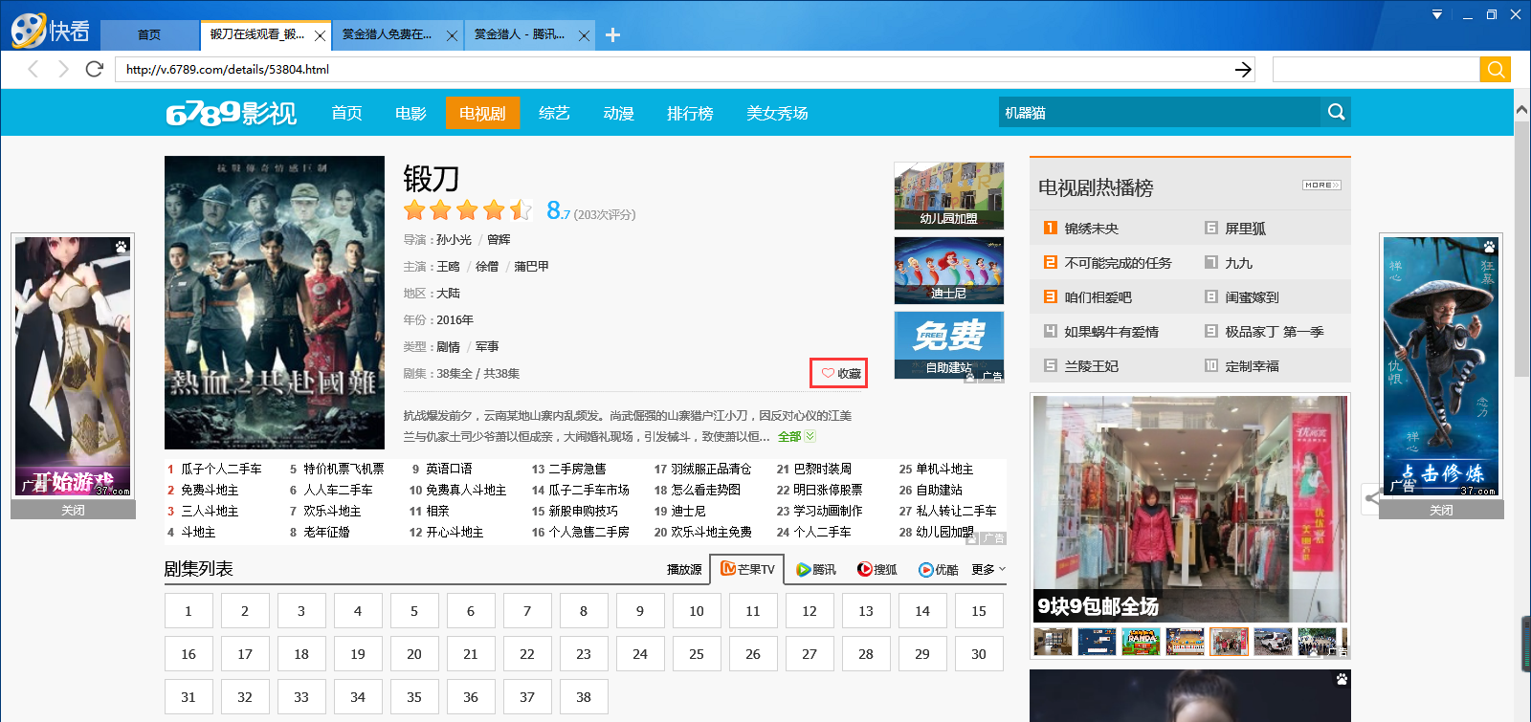Close the 赏金猎人 - 腾讯 tab
The image size is (1531, 722).
tap(584, 35)
